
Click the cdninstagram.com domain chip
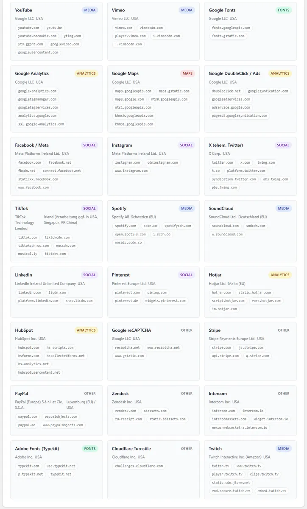pyautogui.click(x=163, y=162)
